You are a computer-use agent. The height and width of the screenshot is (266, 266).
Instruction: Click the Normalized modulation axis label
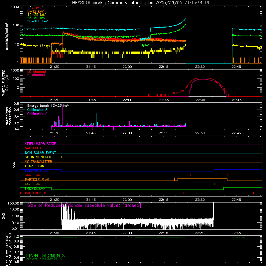click(8, 116)
